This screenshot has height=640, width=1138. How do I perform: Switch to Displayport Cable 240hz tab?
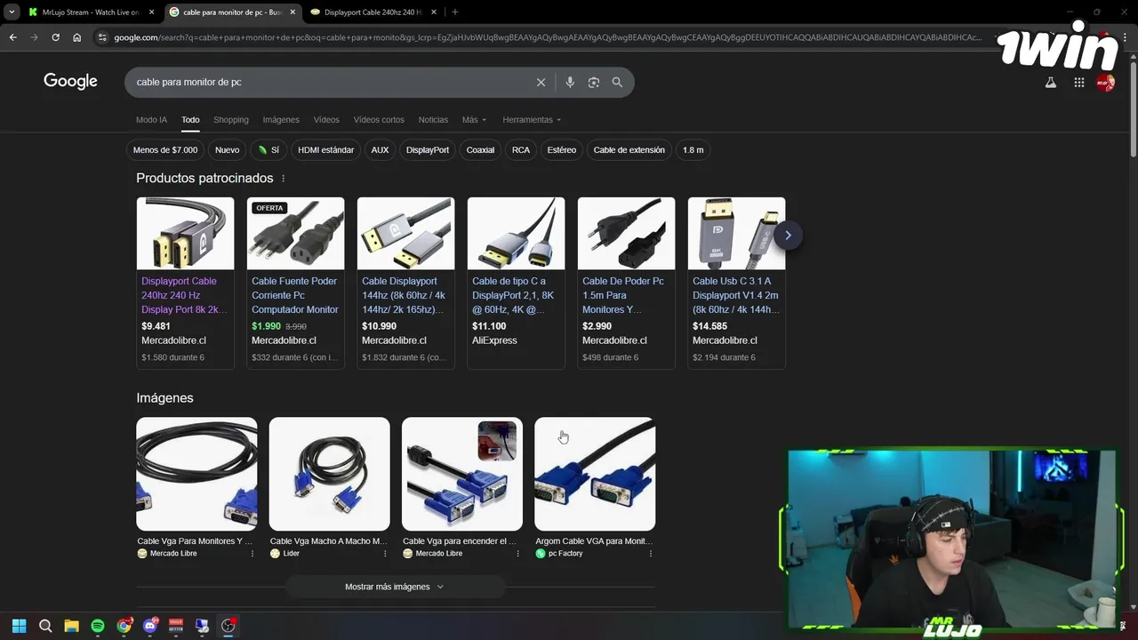(373, 12)
